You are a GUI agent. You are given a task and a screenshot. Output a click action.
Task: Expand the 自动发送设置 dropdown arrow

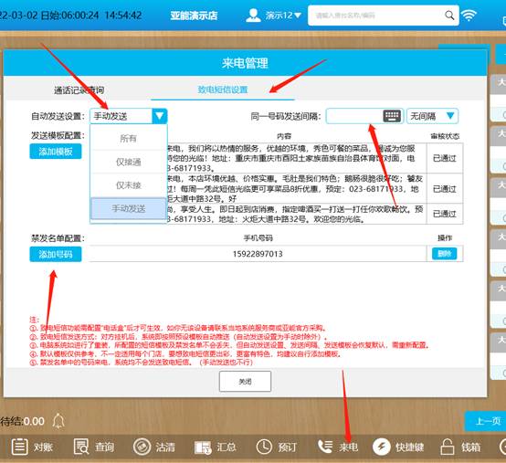click(x=159, y=116)
